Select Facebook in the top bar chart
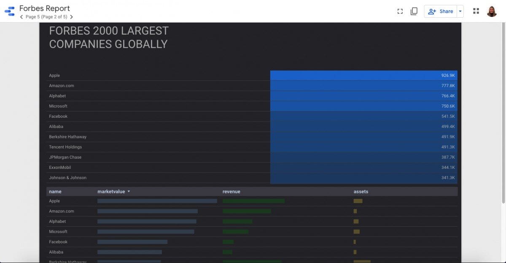This screenshot has height=263, width=506. [58, 117]
